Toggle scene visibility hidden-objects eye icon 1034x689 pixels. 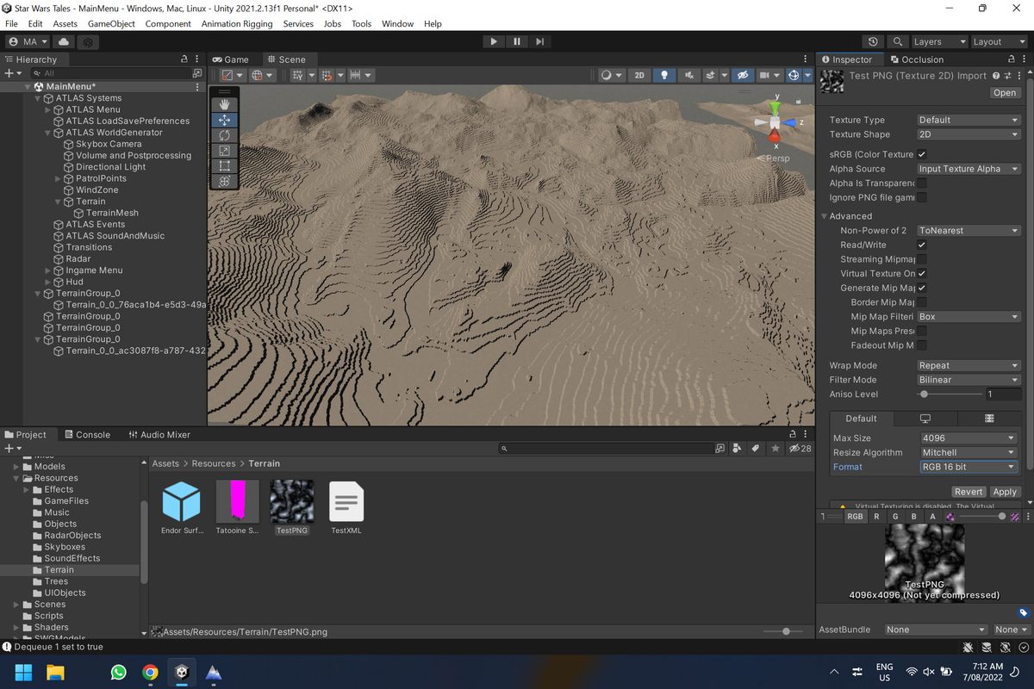[743, 76]
